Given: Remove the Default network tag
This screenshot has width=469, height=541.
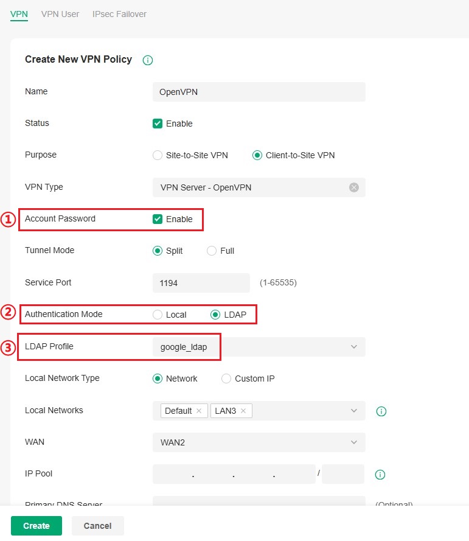Looking at the screenshot, I should (x=199, y=411).
